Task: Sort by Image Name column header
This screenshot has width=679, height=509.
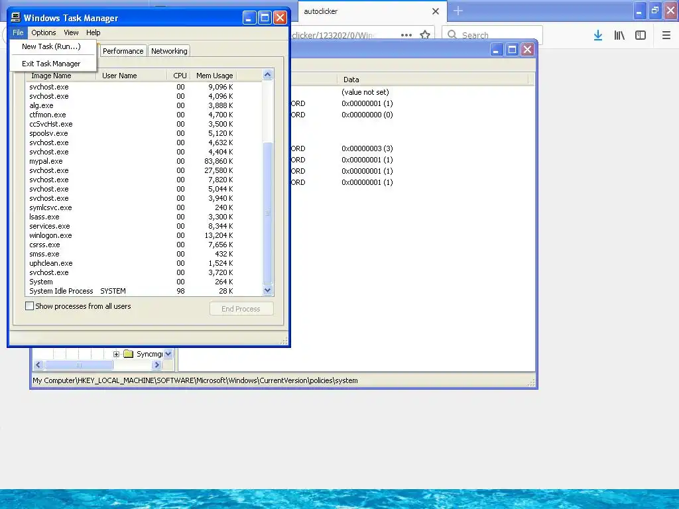Action: coord(60,76)
